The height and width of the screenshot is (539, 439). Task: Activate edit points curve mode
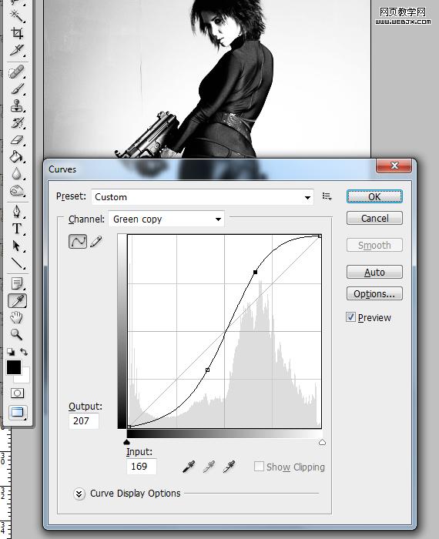[78, 241]
